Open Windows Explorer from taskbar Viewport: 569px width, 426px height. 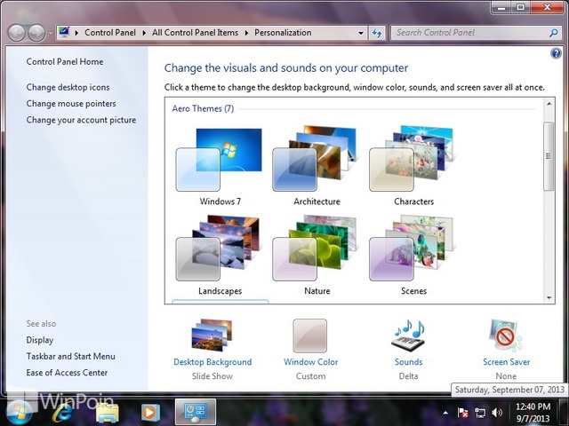(107, 412)
